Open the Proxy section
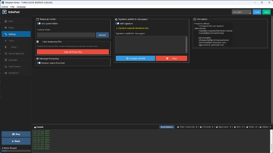273x153 pixels. (16, 47)
